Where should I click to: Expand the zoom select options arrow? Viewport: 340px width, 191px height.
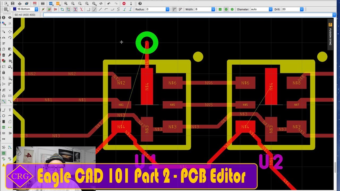[96, 5]
